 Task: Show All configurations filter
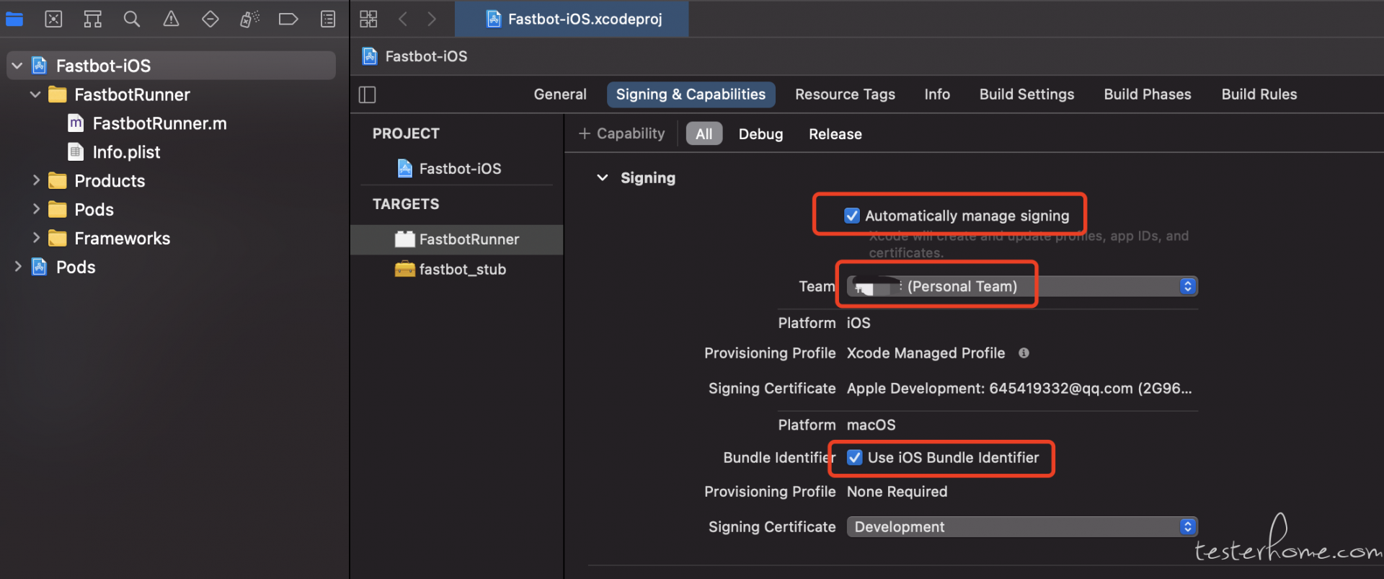[x=704, y=134]
